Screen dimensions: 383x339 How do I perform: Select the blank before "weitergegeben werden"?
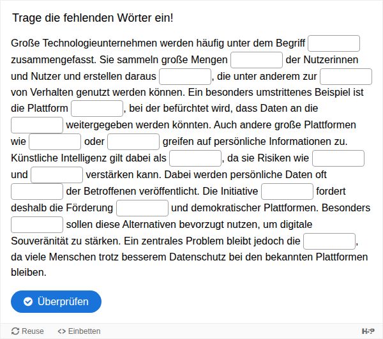point(37,125)
